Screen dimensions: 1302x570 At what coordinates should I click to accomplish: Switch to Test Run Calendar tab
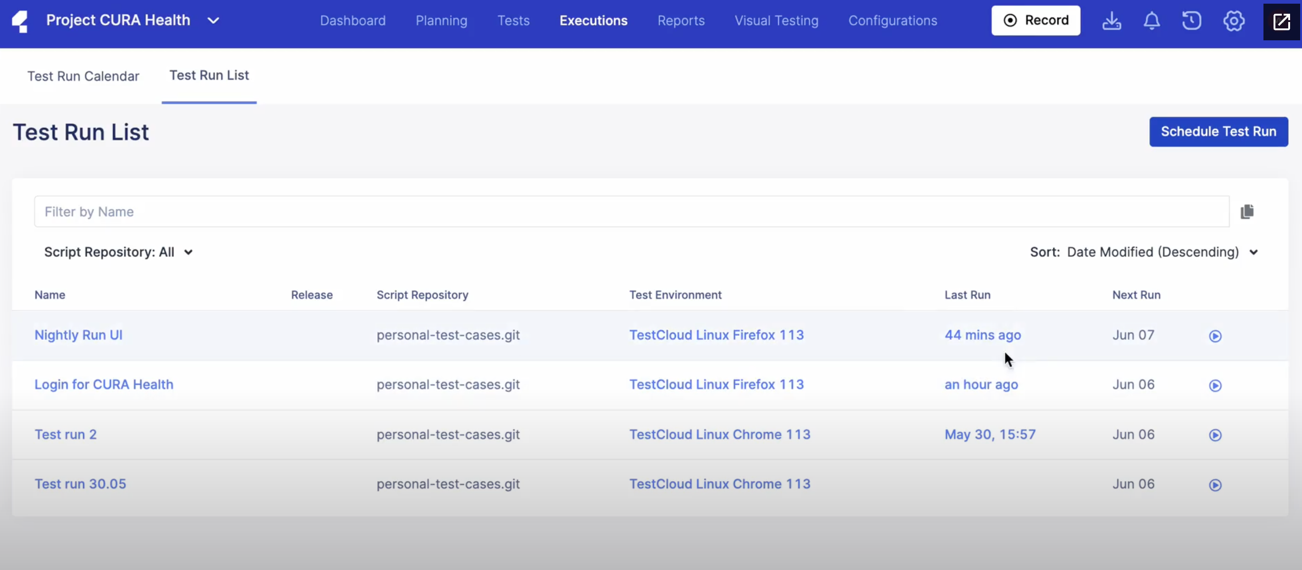pyautogui.click(x=83, y=76)
